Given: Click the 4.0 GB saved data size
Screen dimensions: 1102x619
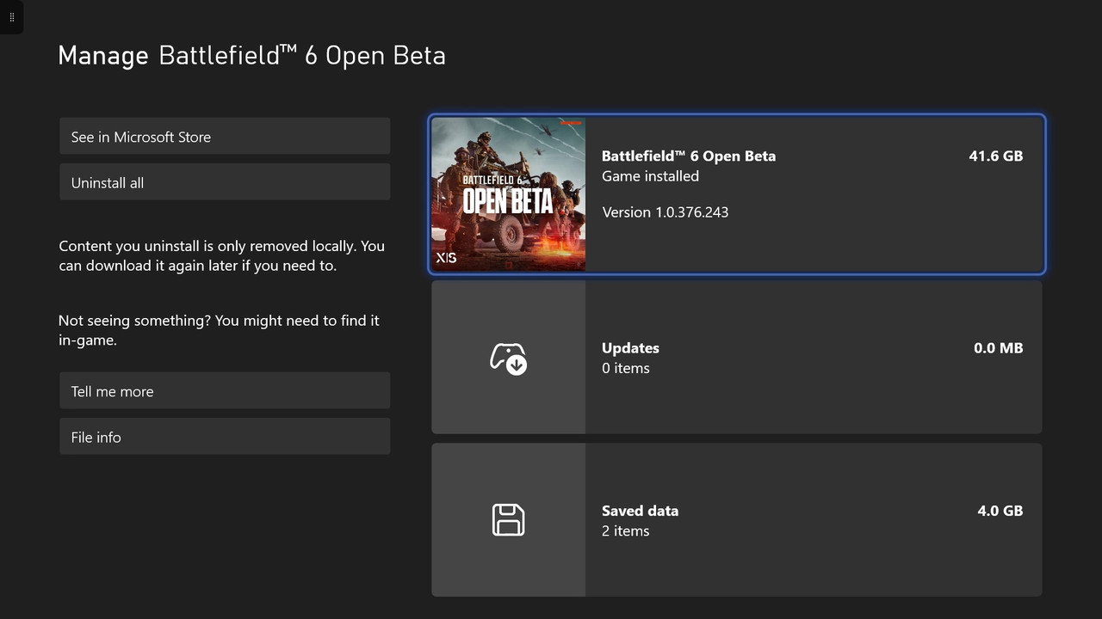Looking at the screenshot, I should point(1000,510).
